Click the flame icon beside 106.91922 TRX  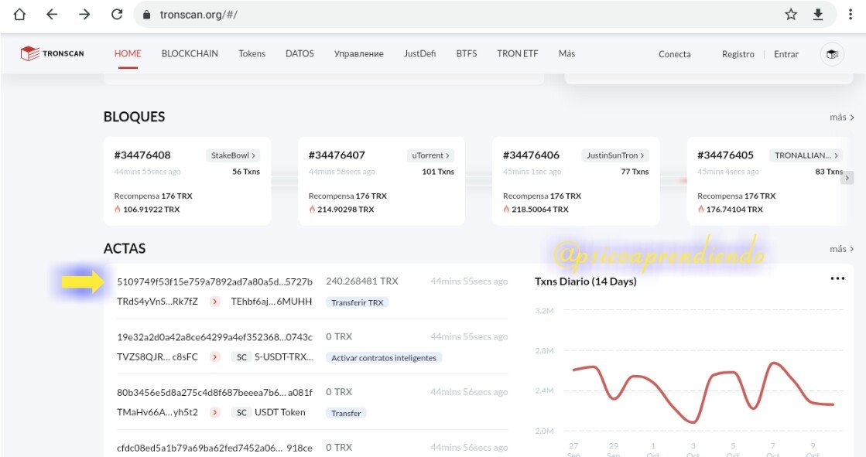click(118, 210)
